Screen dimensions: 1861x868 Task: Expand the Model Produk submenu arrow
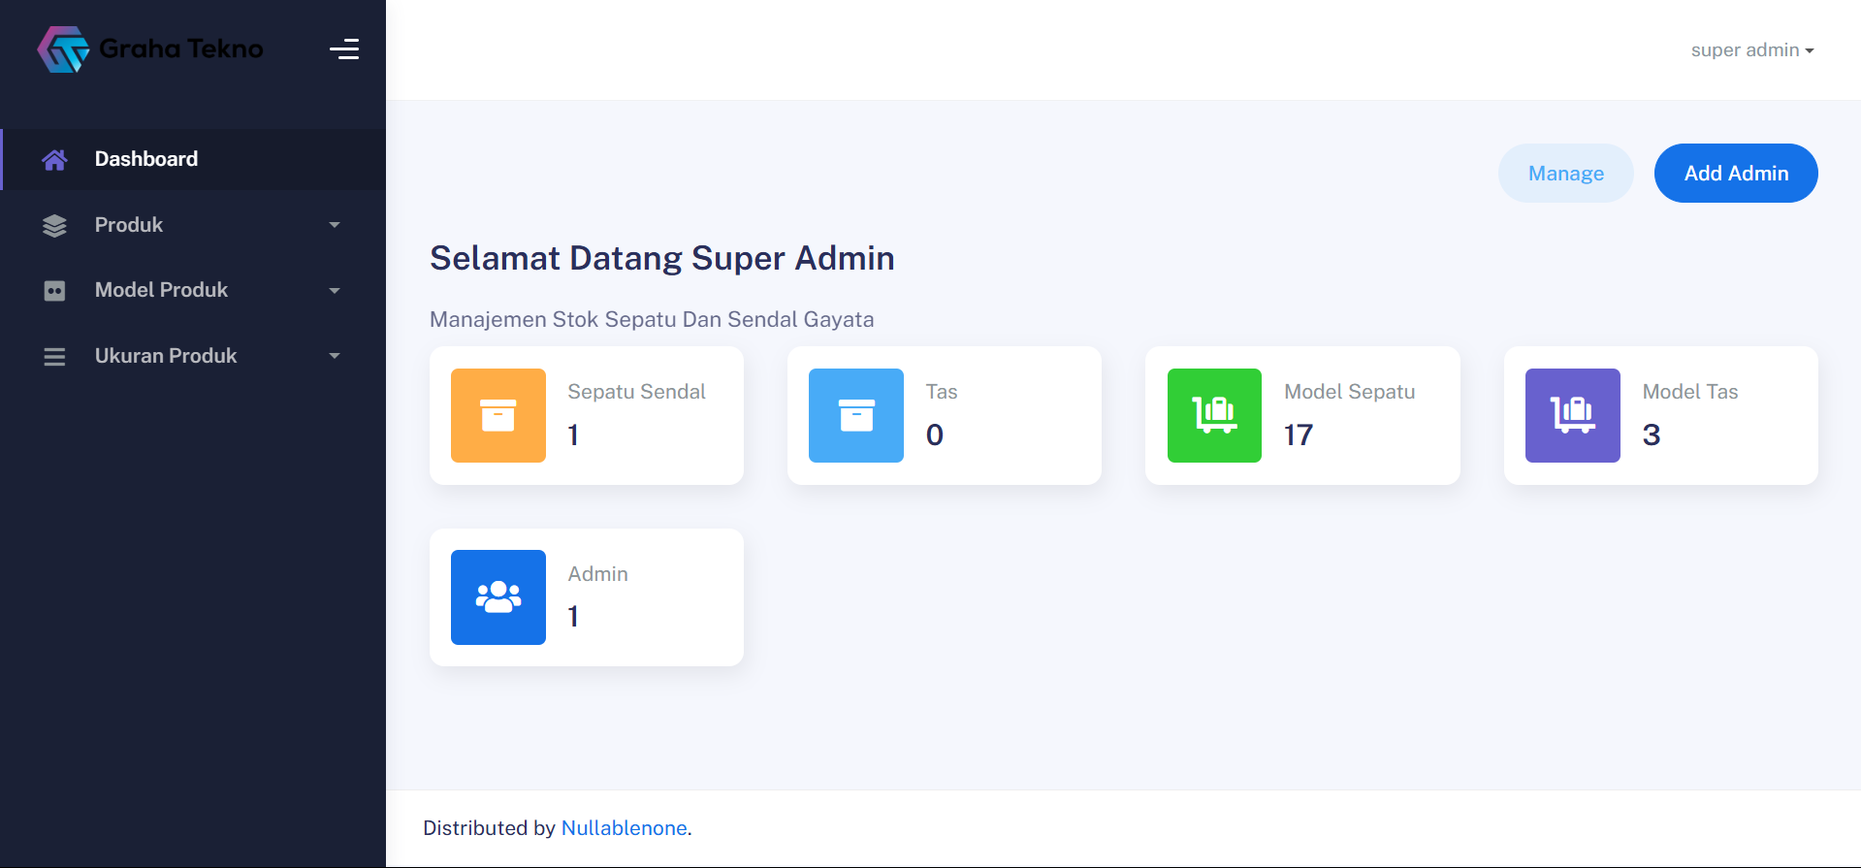tap(335, 291)
